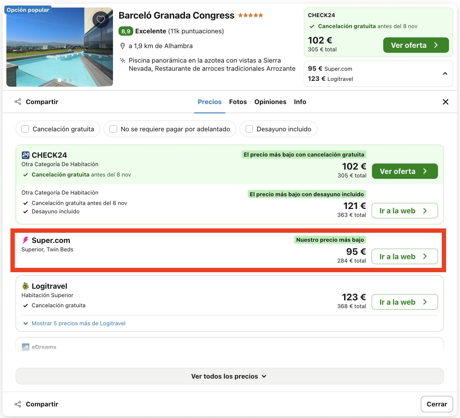Click the hotel pool photo
The image size is (460, 418).
60,47
